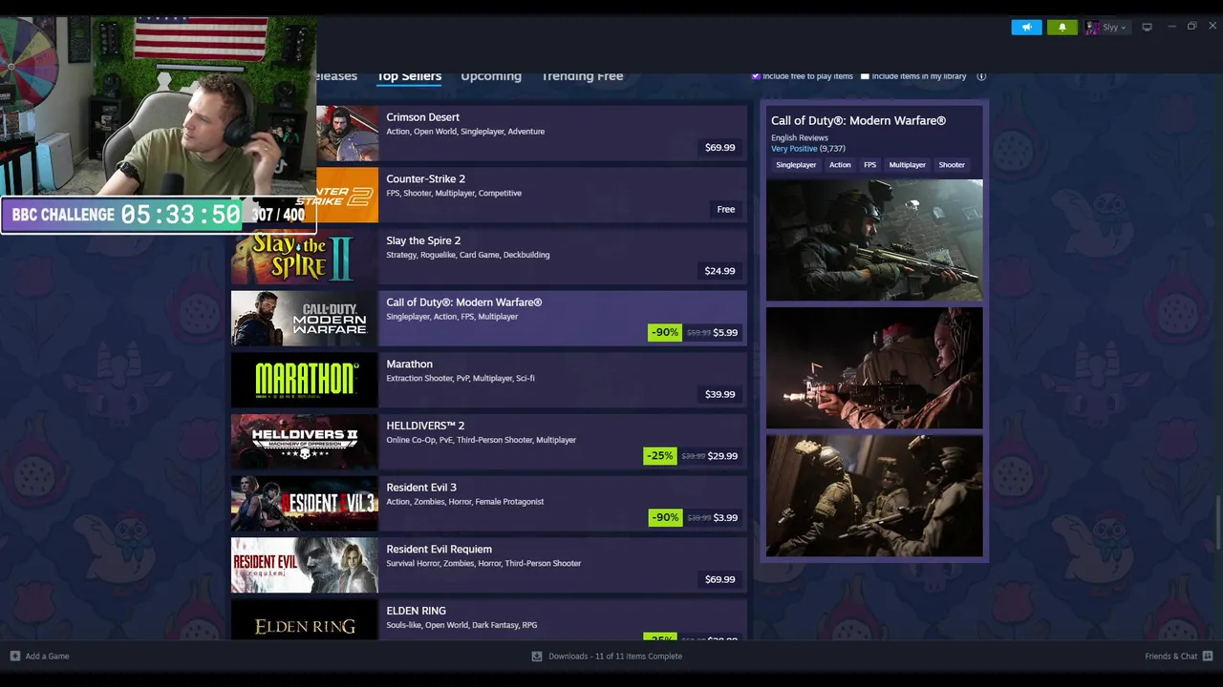
Task: Toggle Include free to play items checkbox
Action: [x=756, y=76]
